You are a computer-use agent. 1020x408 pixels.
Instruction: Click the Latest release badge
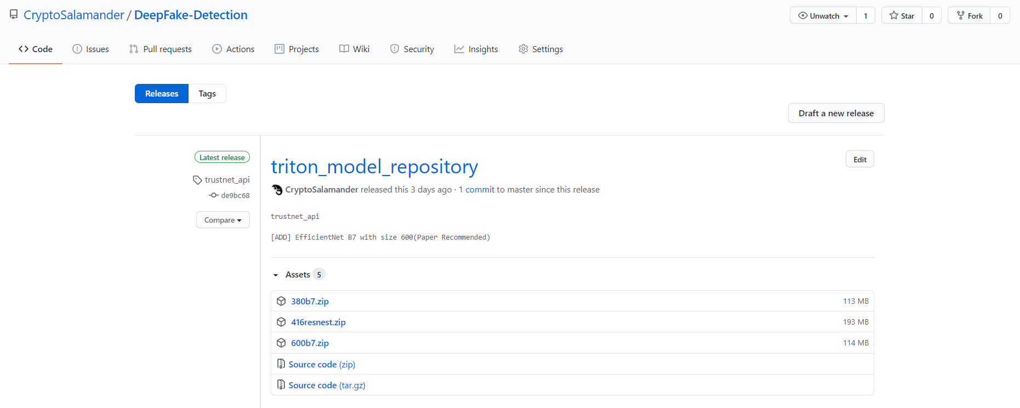click(x=222, y=157)
